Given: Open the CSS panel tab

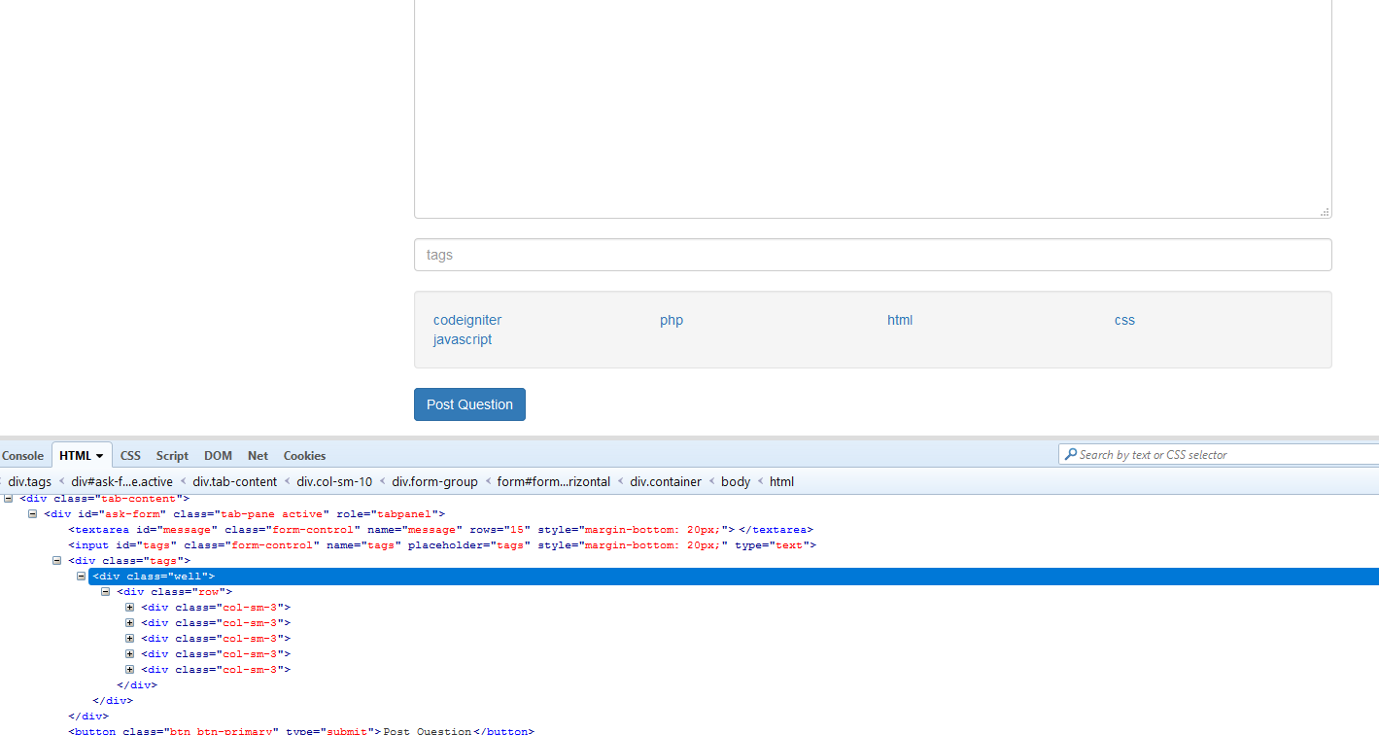Looking at the screenshot, I should tap(130, 455).
